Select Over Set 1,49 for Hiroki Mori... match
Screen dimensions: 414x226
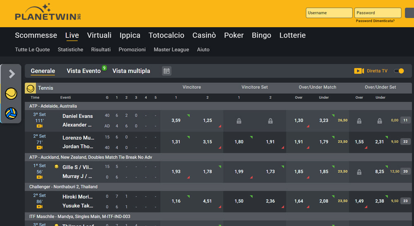[x=359, y=201]
